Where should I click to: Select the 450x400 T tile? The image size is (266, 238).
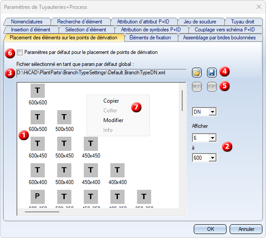click(x=91, y=170)
